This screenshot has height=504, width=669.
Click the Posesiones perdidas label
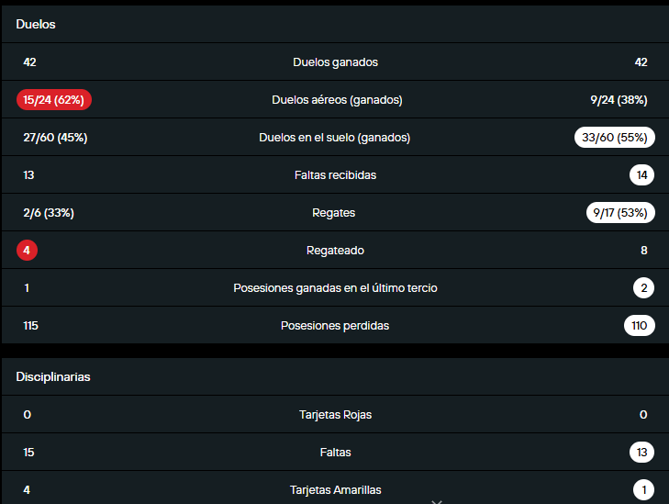point(335,325)
